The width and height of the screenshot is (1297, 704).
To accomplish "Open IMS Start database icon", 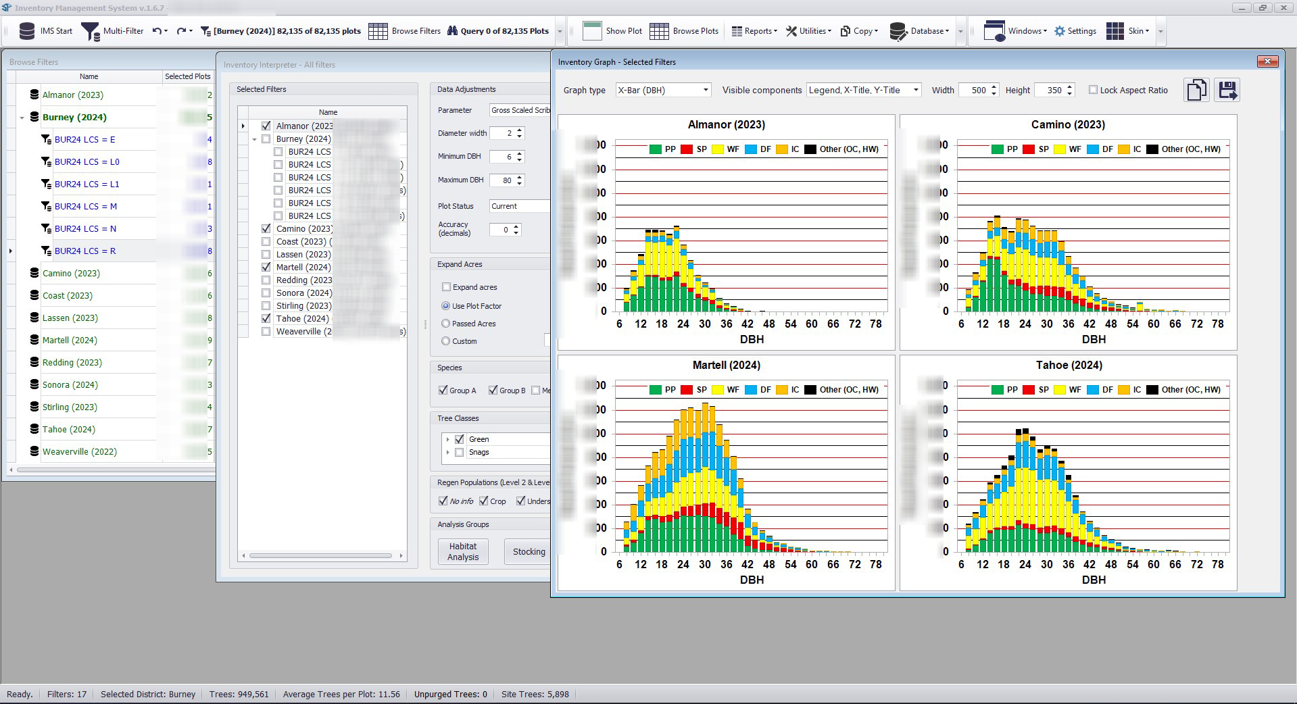I will pos(27,31).
